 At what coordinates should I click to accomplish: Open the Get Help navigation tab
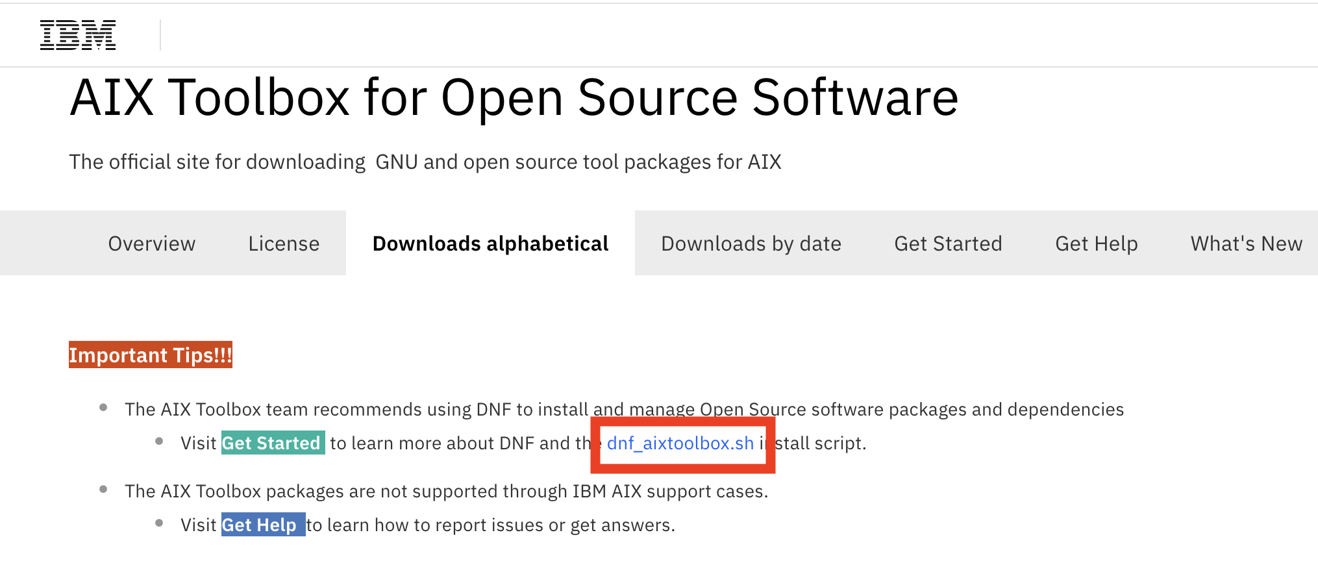1096,243
